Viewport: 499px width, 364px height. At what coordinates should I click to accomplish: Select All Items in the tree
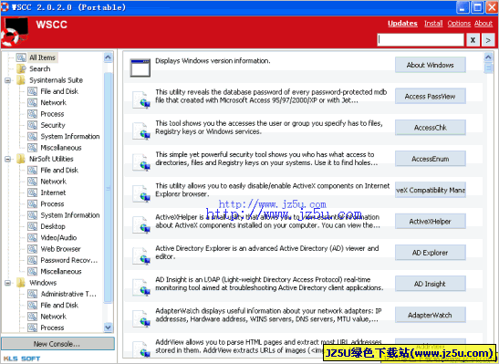coord(43,57)
